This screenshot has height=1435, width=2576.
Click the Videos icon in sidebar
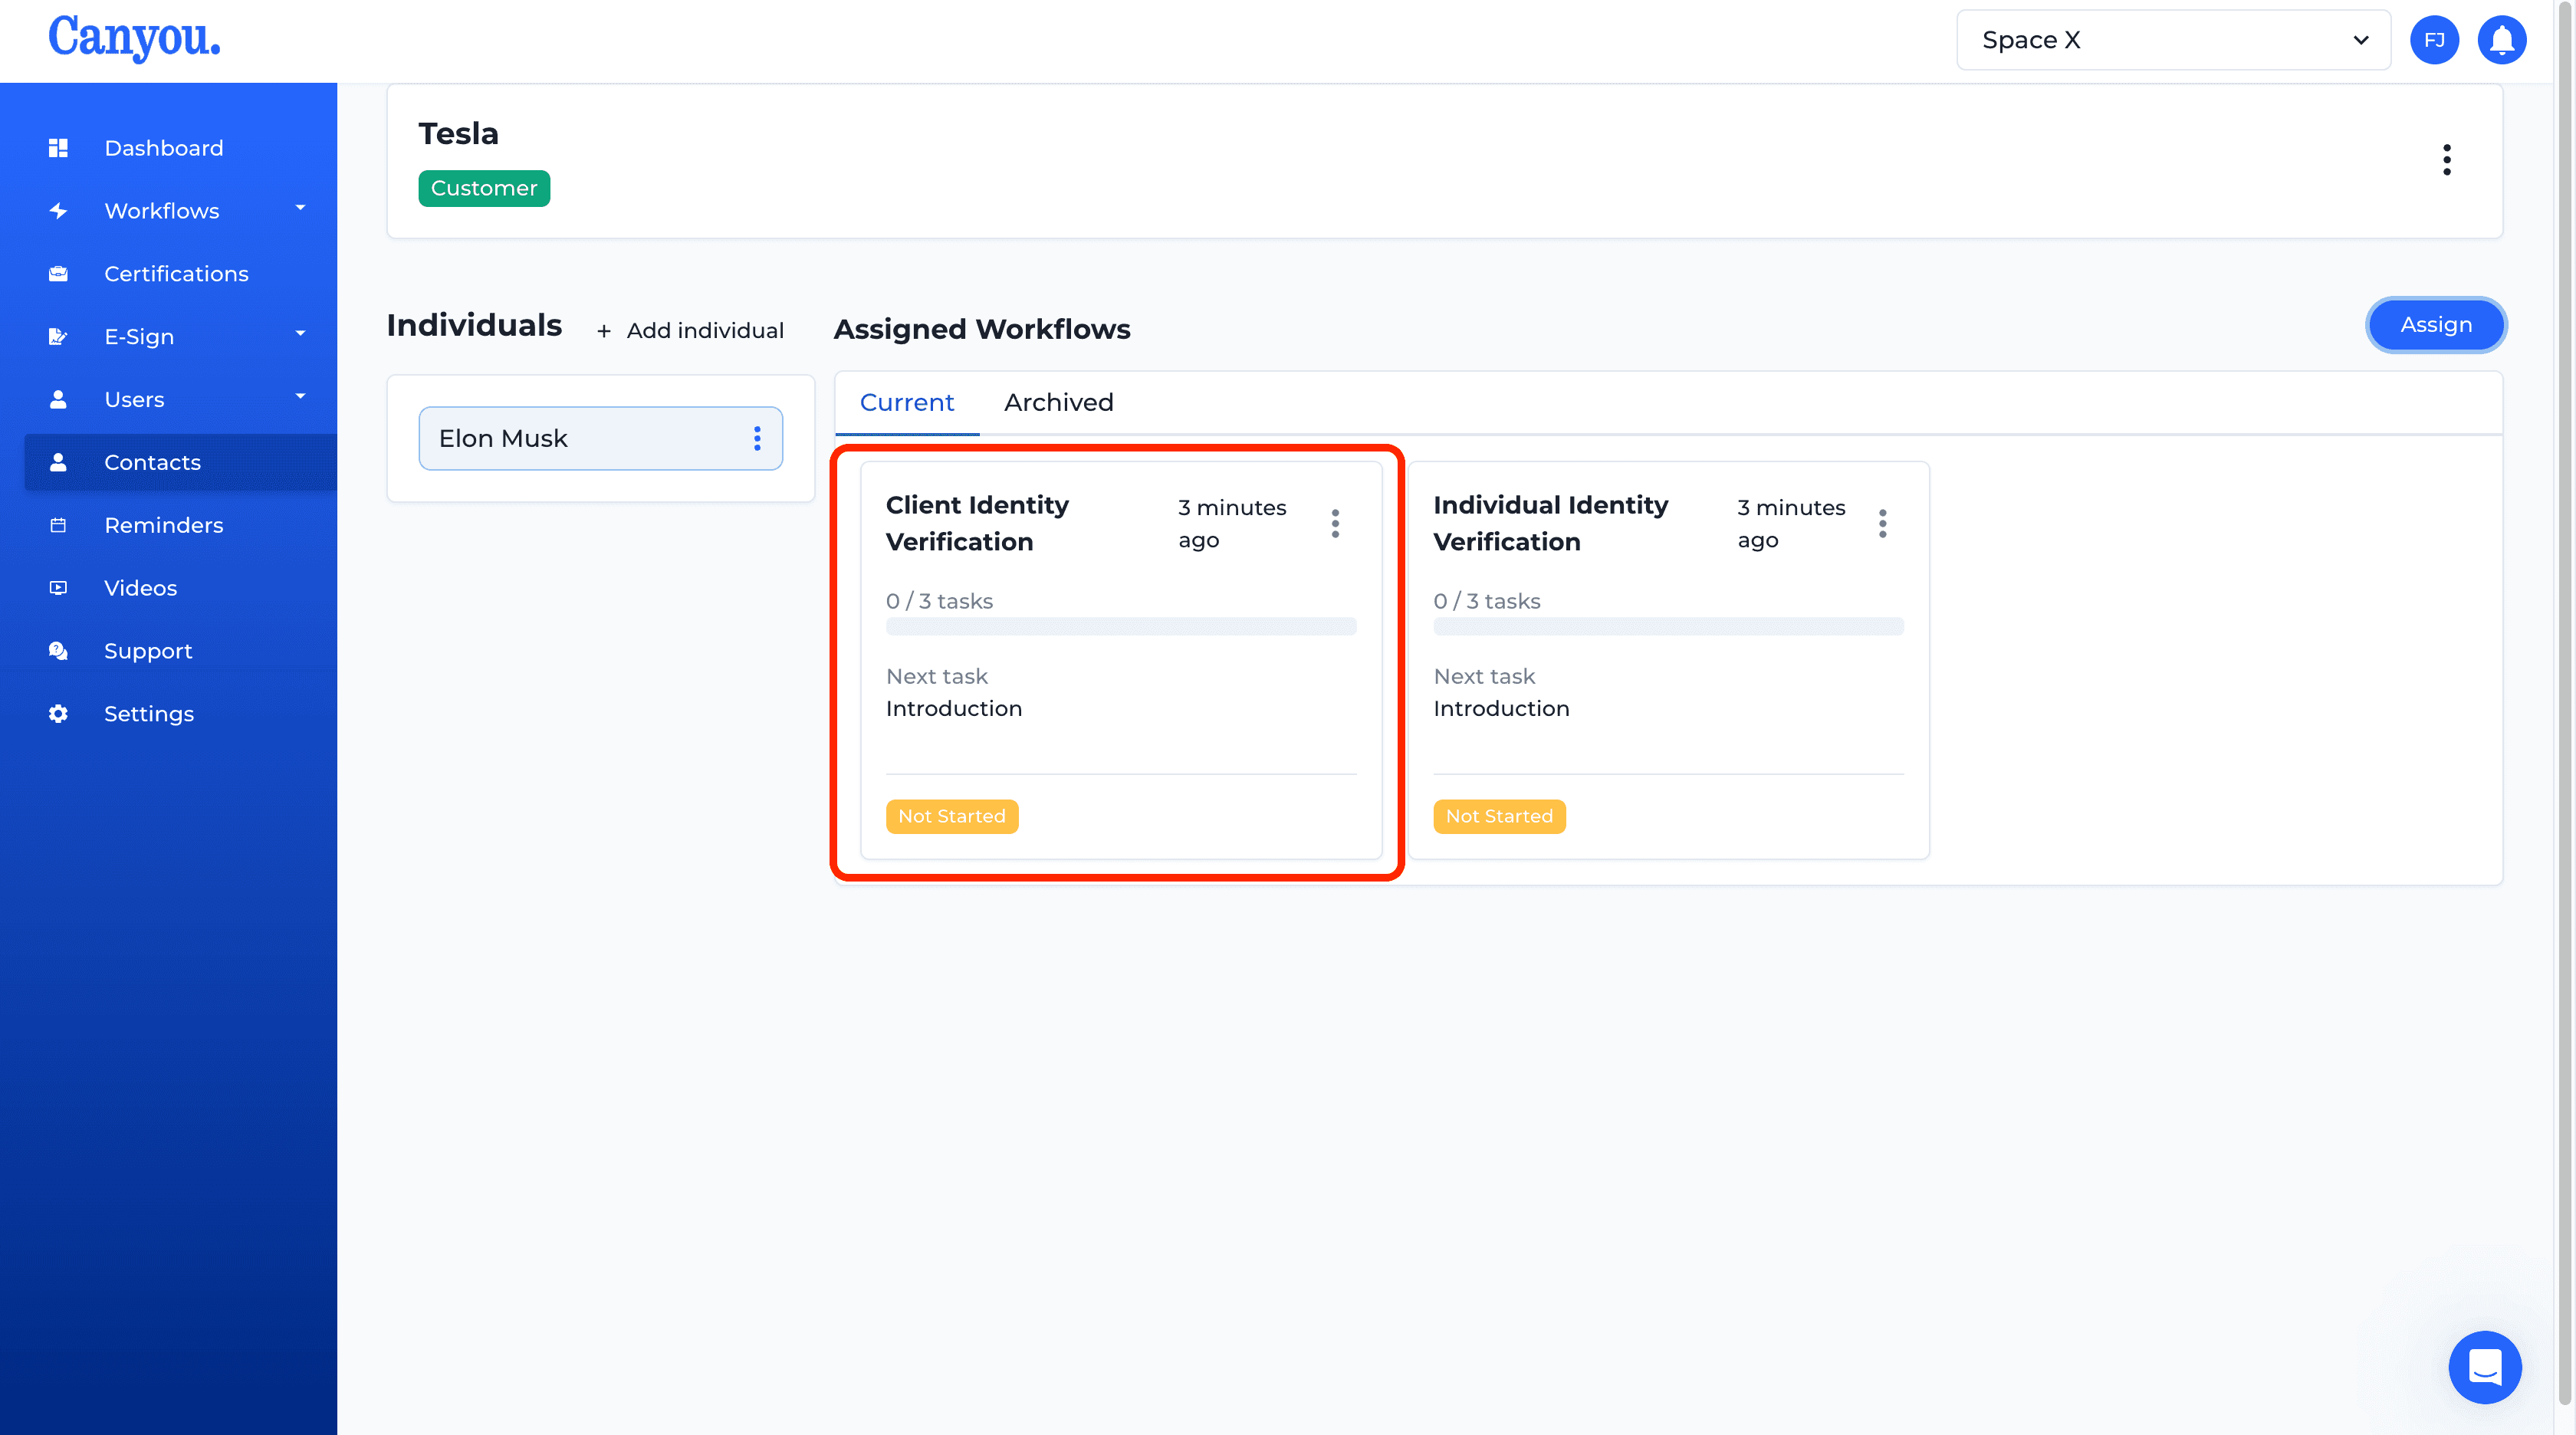click(58, 586)
